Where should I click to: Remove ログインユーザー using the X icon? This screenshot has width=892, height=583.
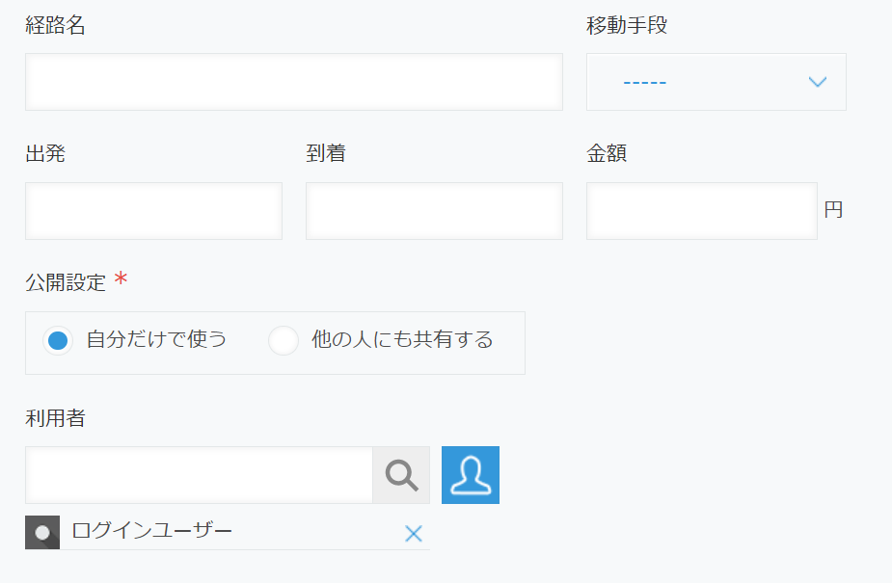414,533
